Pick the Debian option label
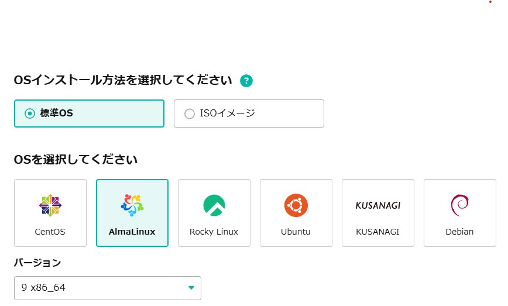The height and width of the screenshot is (306, 508). click(459, 232)
